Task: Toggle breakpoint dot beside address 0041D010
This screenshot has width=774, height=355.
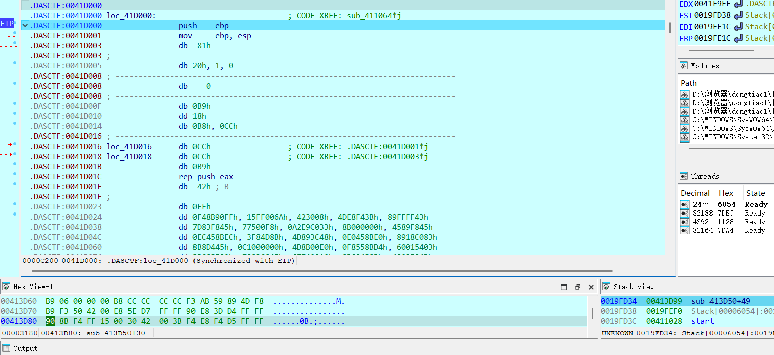Action: click(15, 113)
